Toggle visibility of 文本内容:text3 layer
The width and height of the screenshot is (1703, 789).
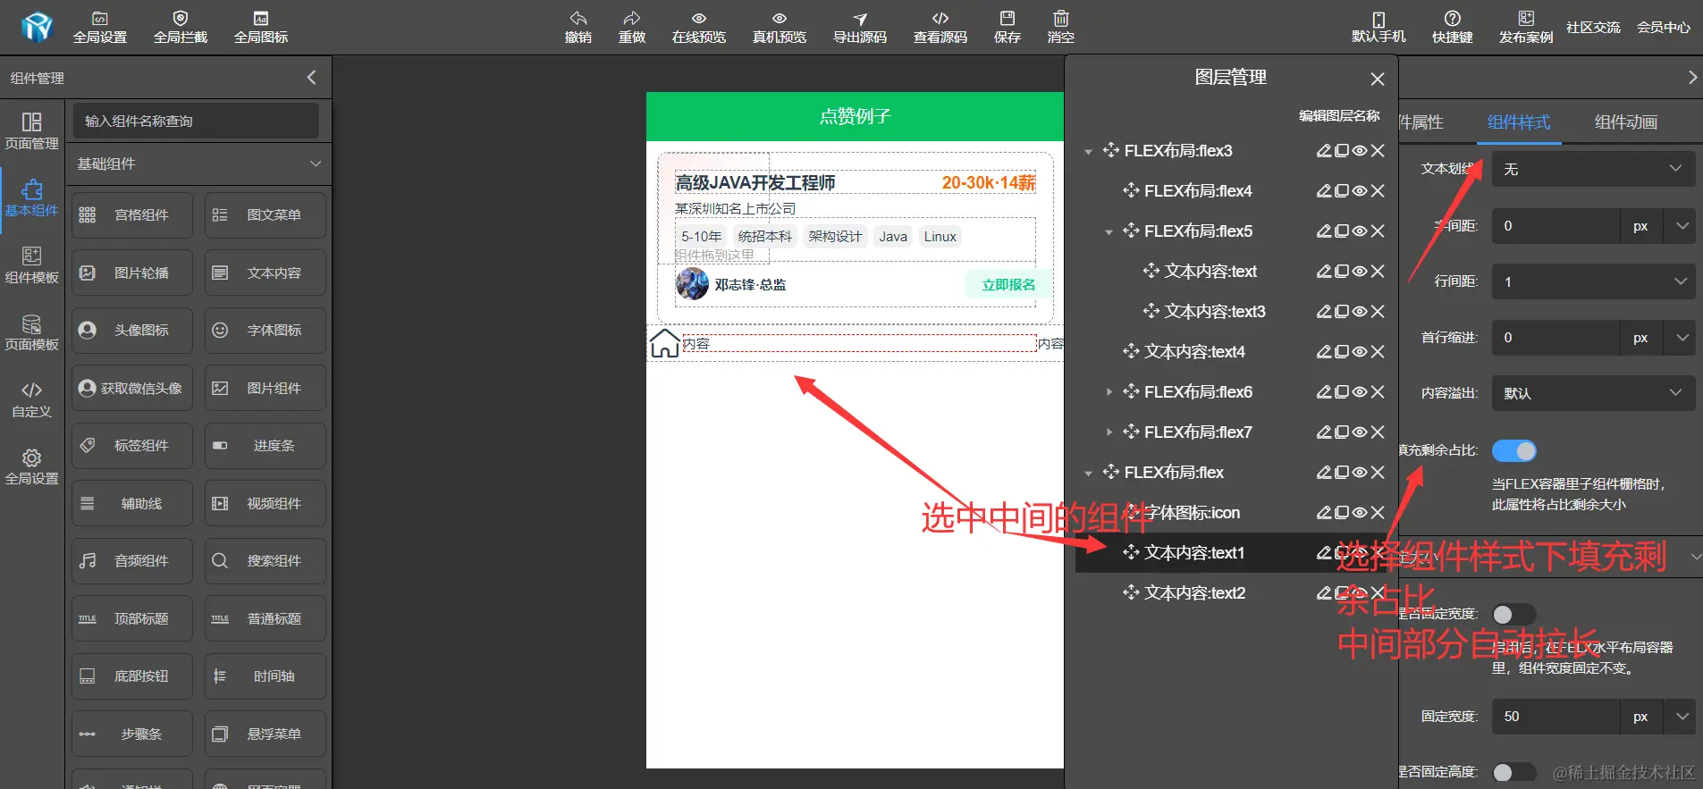tap(1360, 312)
